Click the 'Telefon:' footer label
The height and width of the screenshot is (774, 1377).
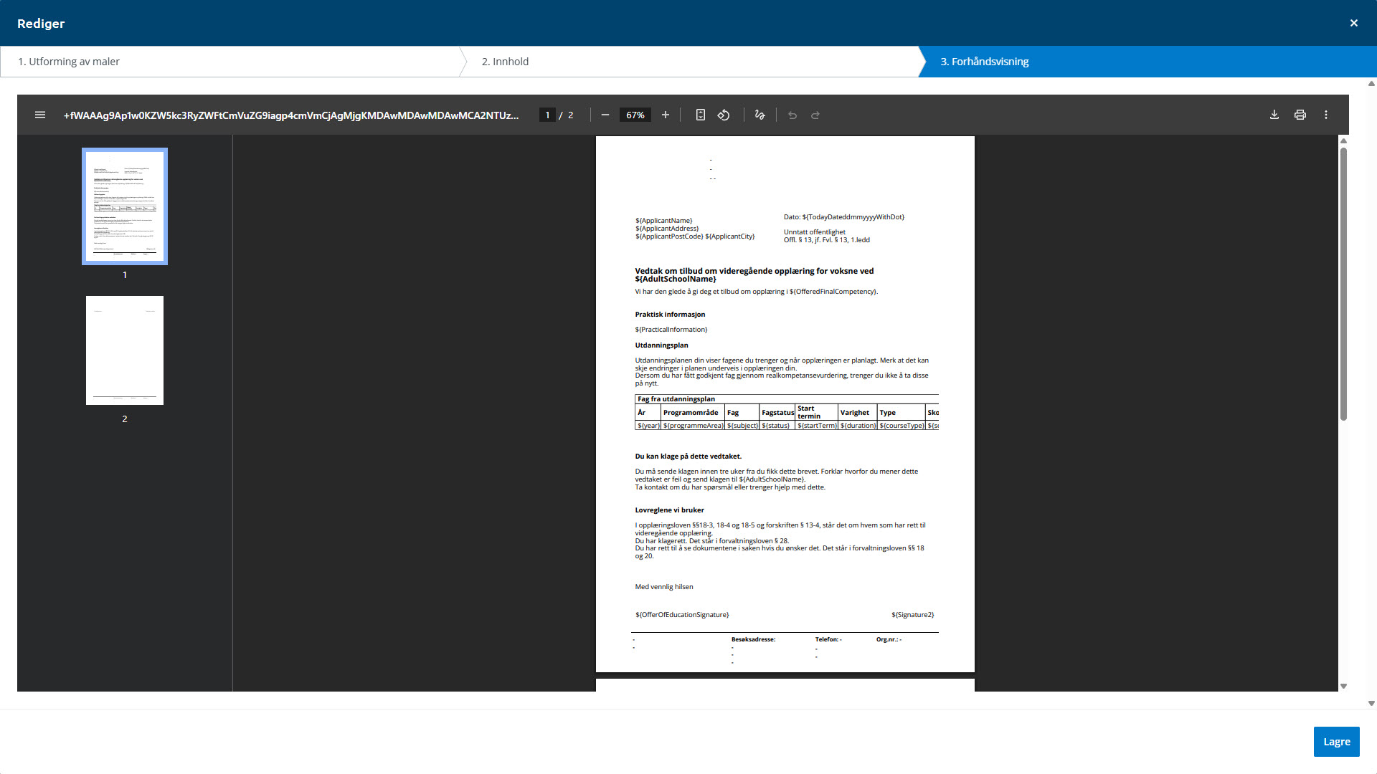click(827, 639)
